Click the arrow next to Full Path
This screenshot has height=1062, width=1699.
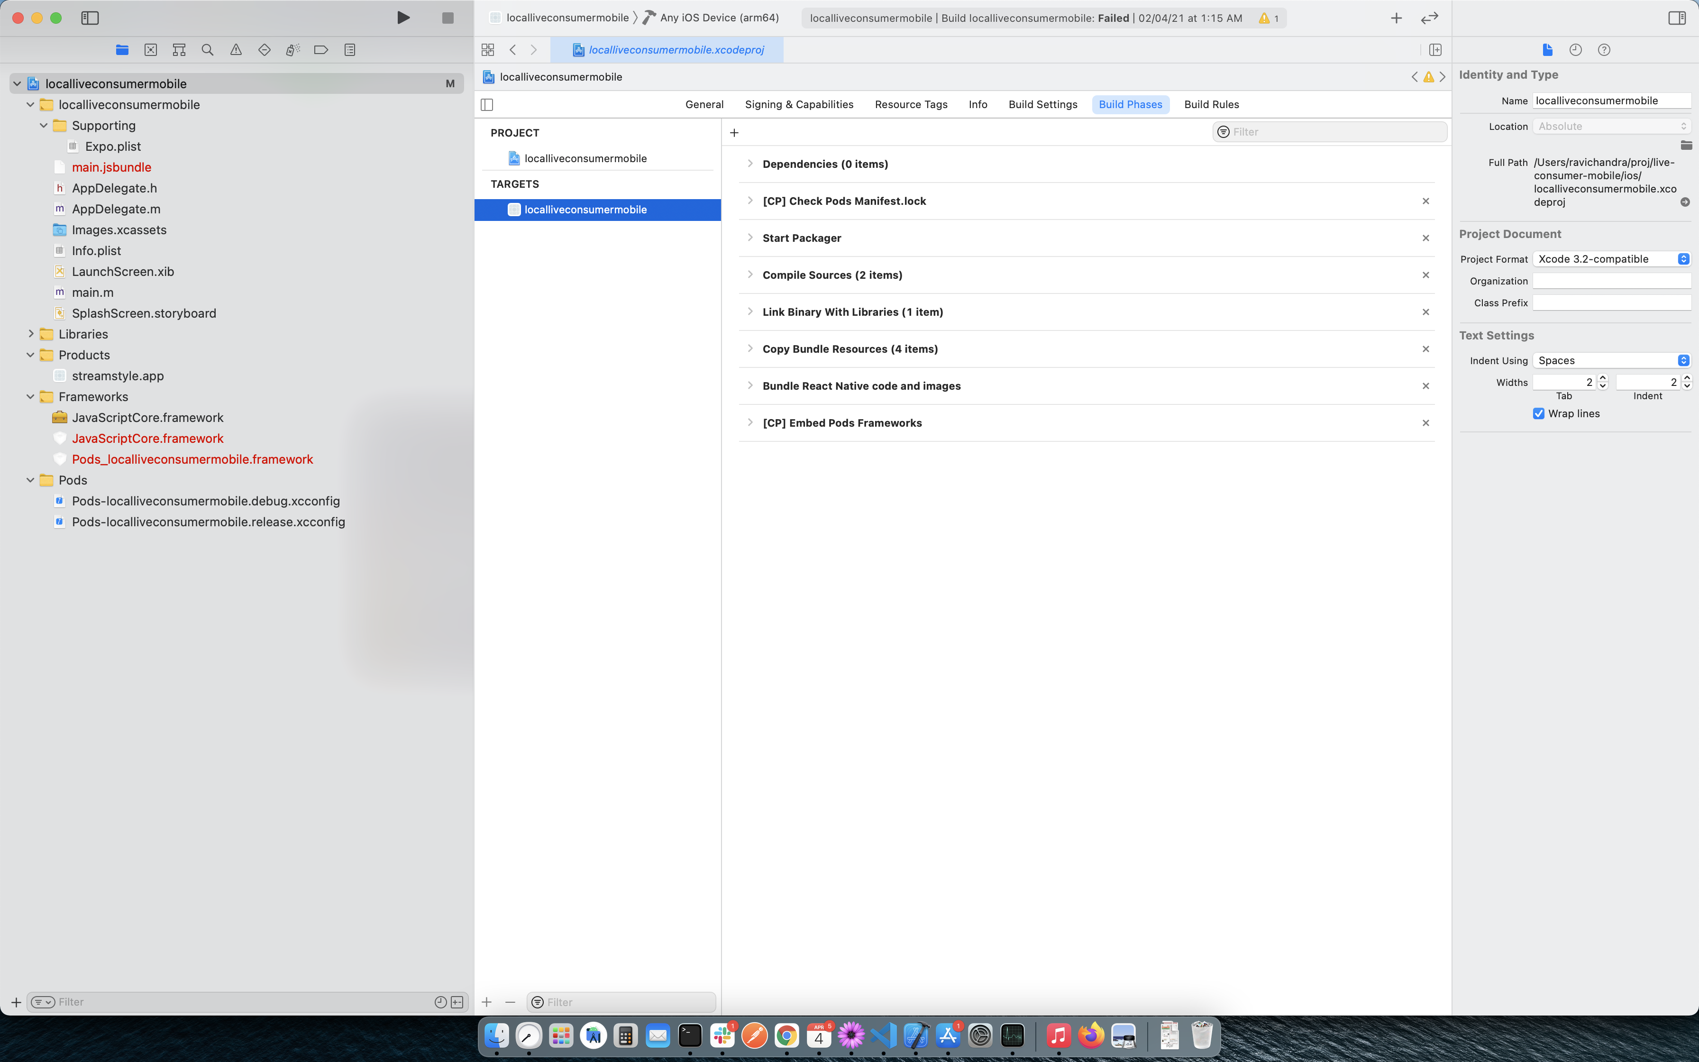point(1685,201)
